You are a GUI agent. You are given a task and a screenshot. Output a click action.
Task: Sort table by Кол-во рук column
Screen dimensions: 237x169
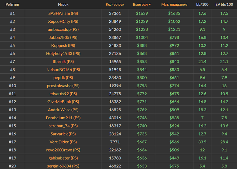click(115, 5)
